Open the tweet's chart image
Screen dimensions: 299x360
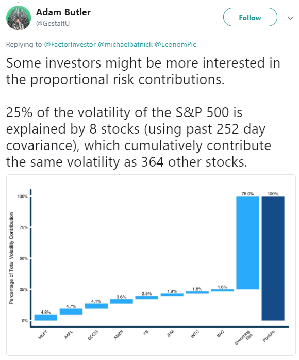pos(151,265)
